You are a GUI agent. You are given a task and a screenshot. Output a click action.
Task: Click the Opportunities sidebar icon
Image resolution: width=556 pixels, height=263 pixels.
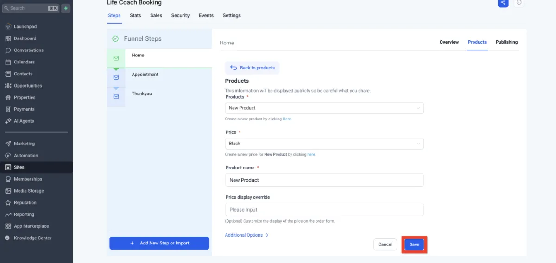pyautogui.click(x=8, y=86)
